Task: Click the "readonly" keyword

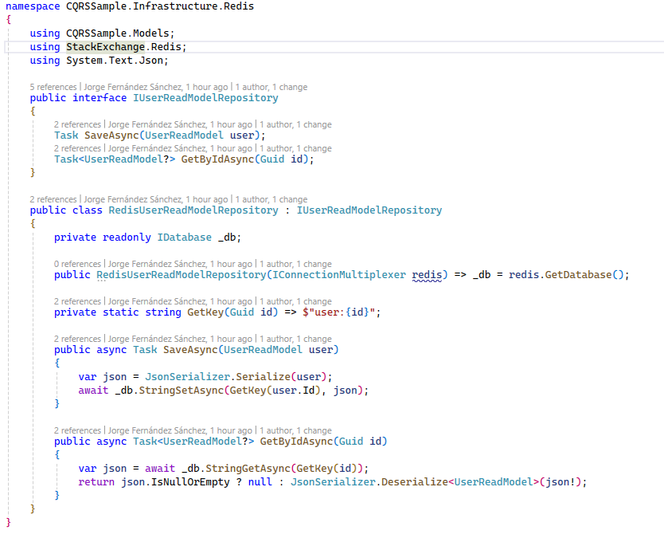Action: [x=127, y=238]
